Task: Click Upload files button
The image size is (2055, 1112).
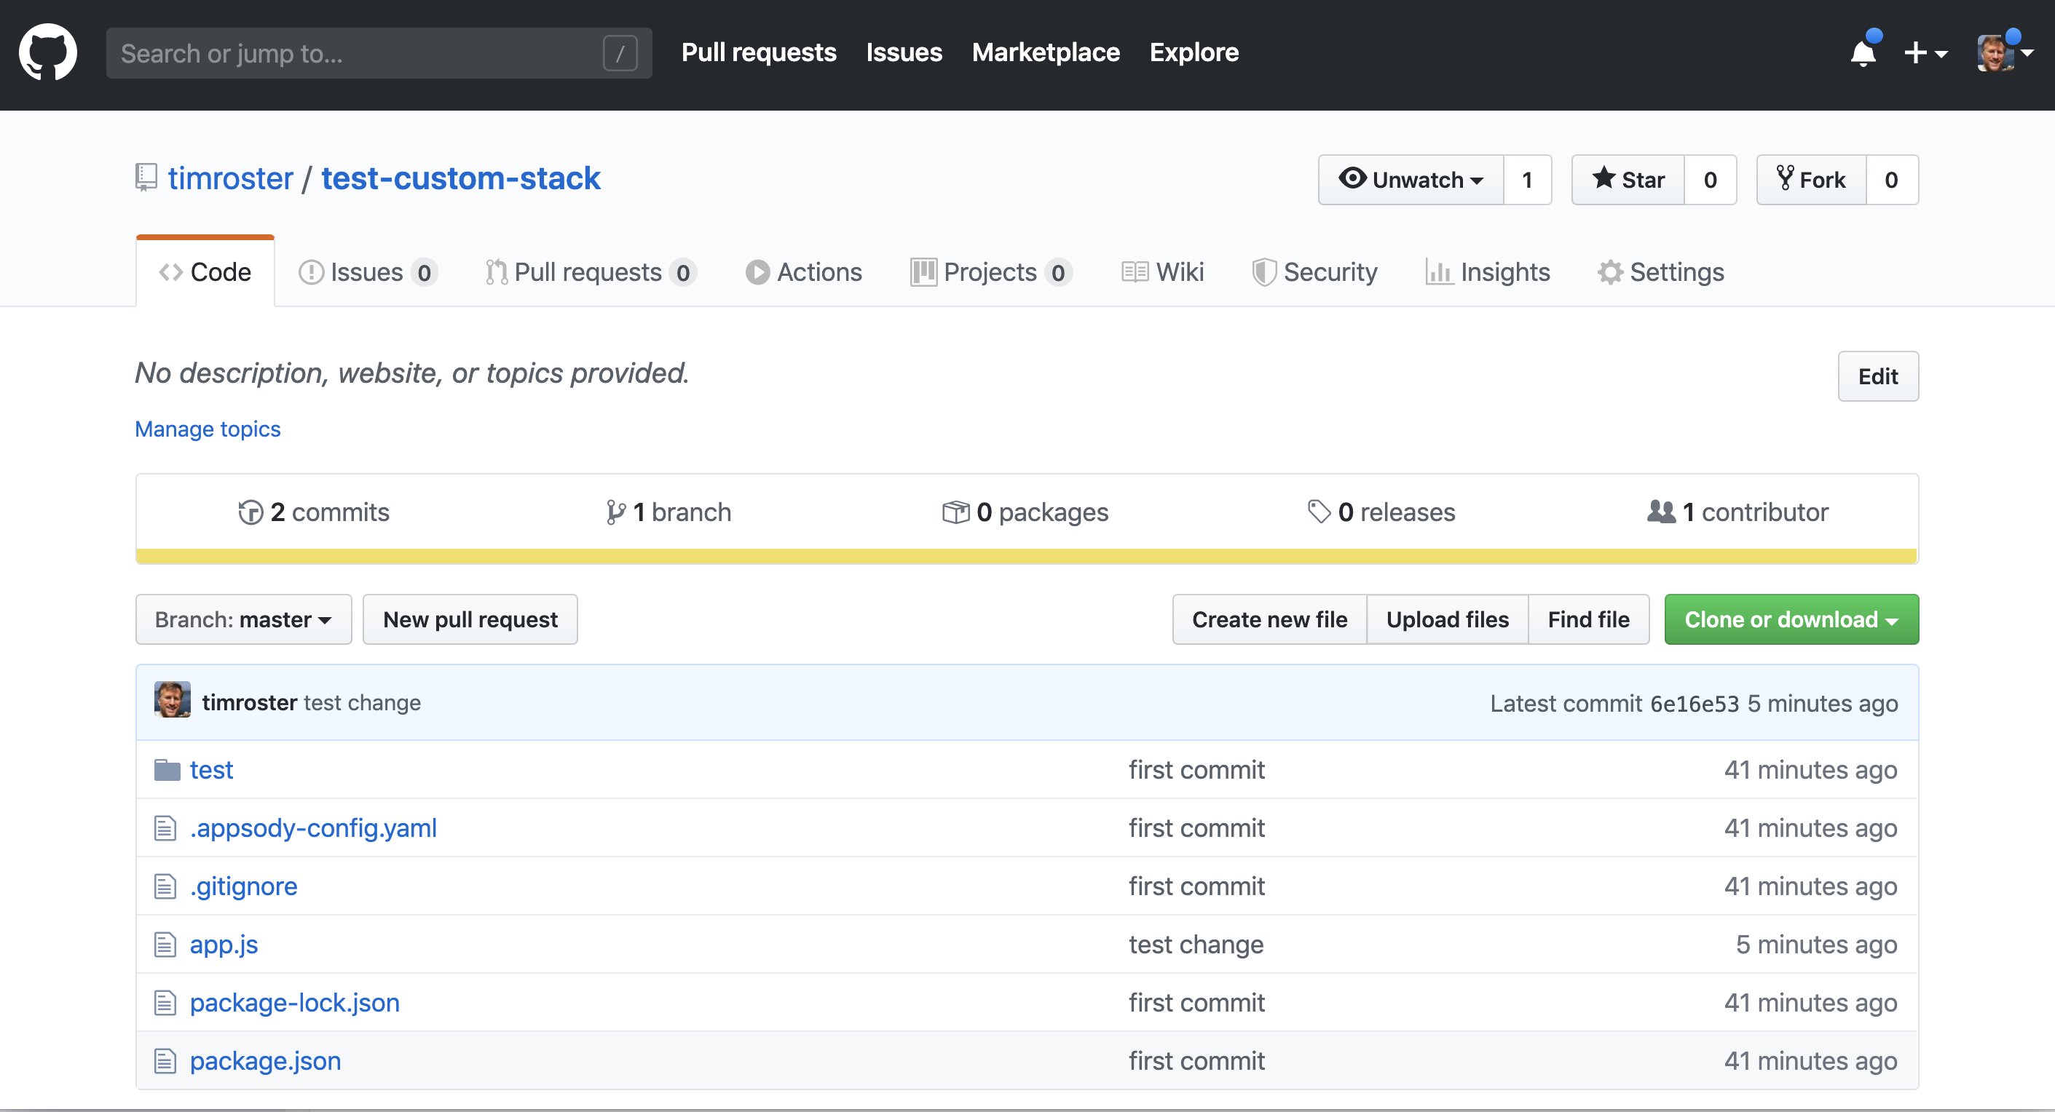Action: (x=1447, y=619)
